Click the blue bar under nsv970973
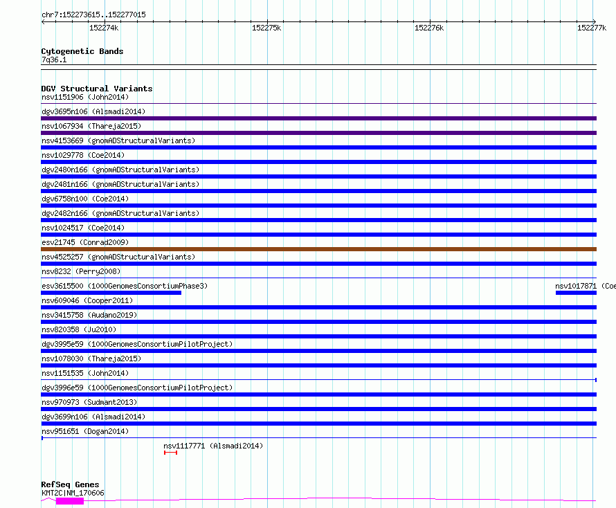The height and width of the screenshot is (508, 616). pyautogui.click(x=318, y=409)
